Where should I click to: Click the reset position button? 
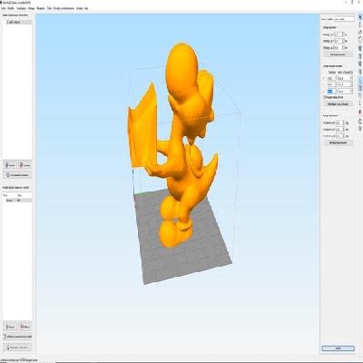coord(338,54)
